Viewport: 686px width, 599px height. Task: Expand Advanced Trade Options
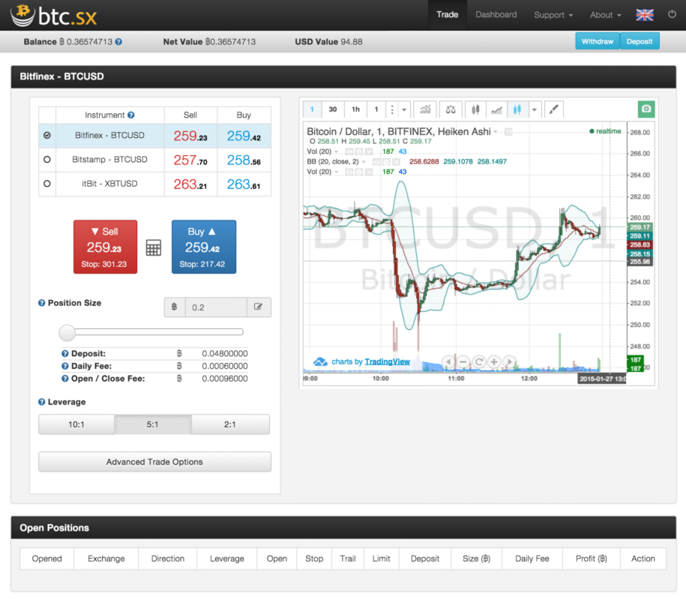point(155,462)
